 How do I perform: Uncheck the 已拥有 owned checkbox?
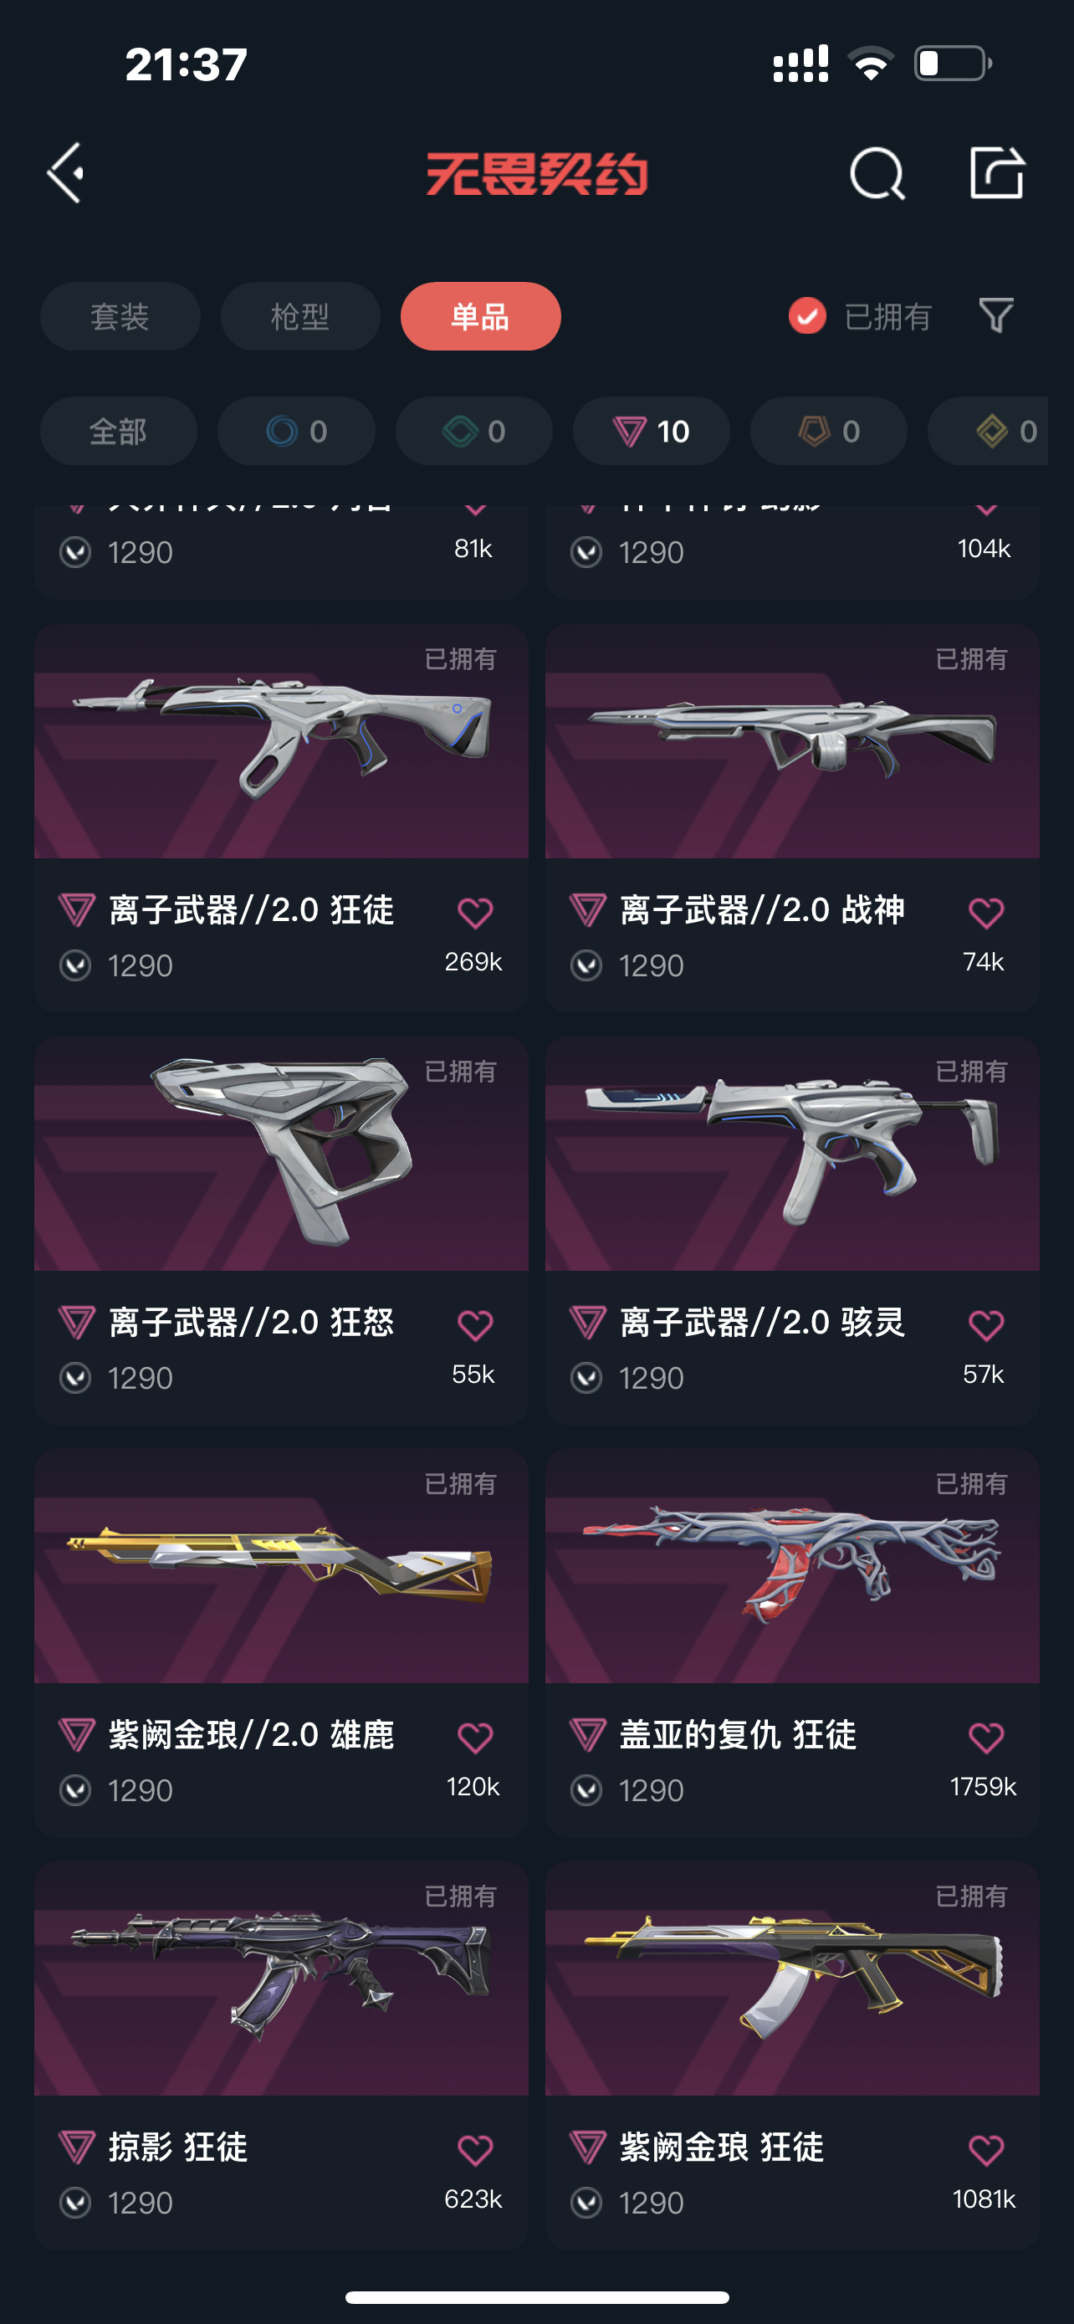(807, 315)
